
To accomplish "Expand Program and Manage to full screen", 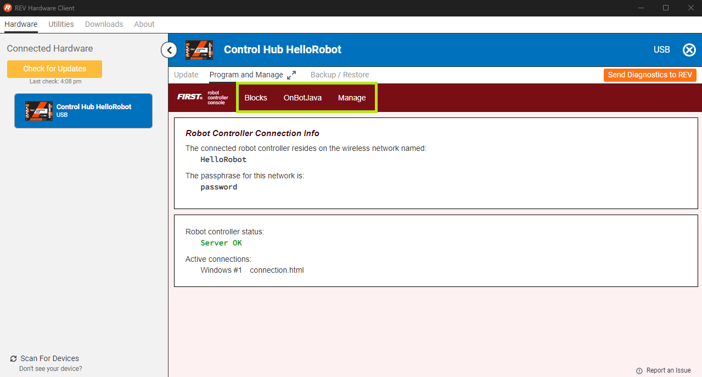I will pos(291,75).
